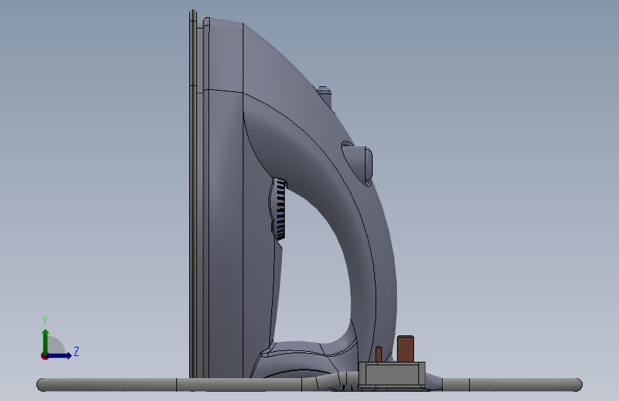Select the large brown plug pin
The height and width of the screenshot is (401, 619).
[x=406, y=349]
